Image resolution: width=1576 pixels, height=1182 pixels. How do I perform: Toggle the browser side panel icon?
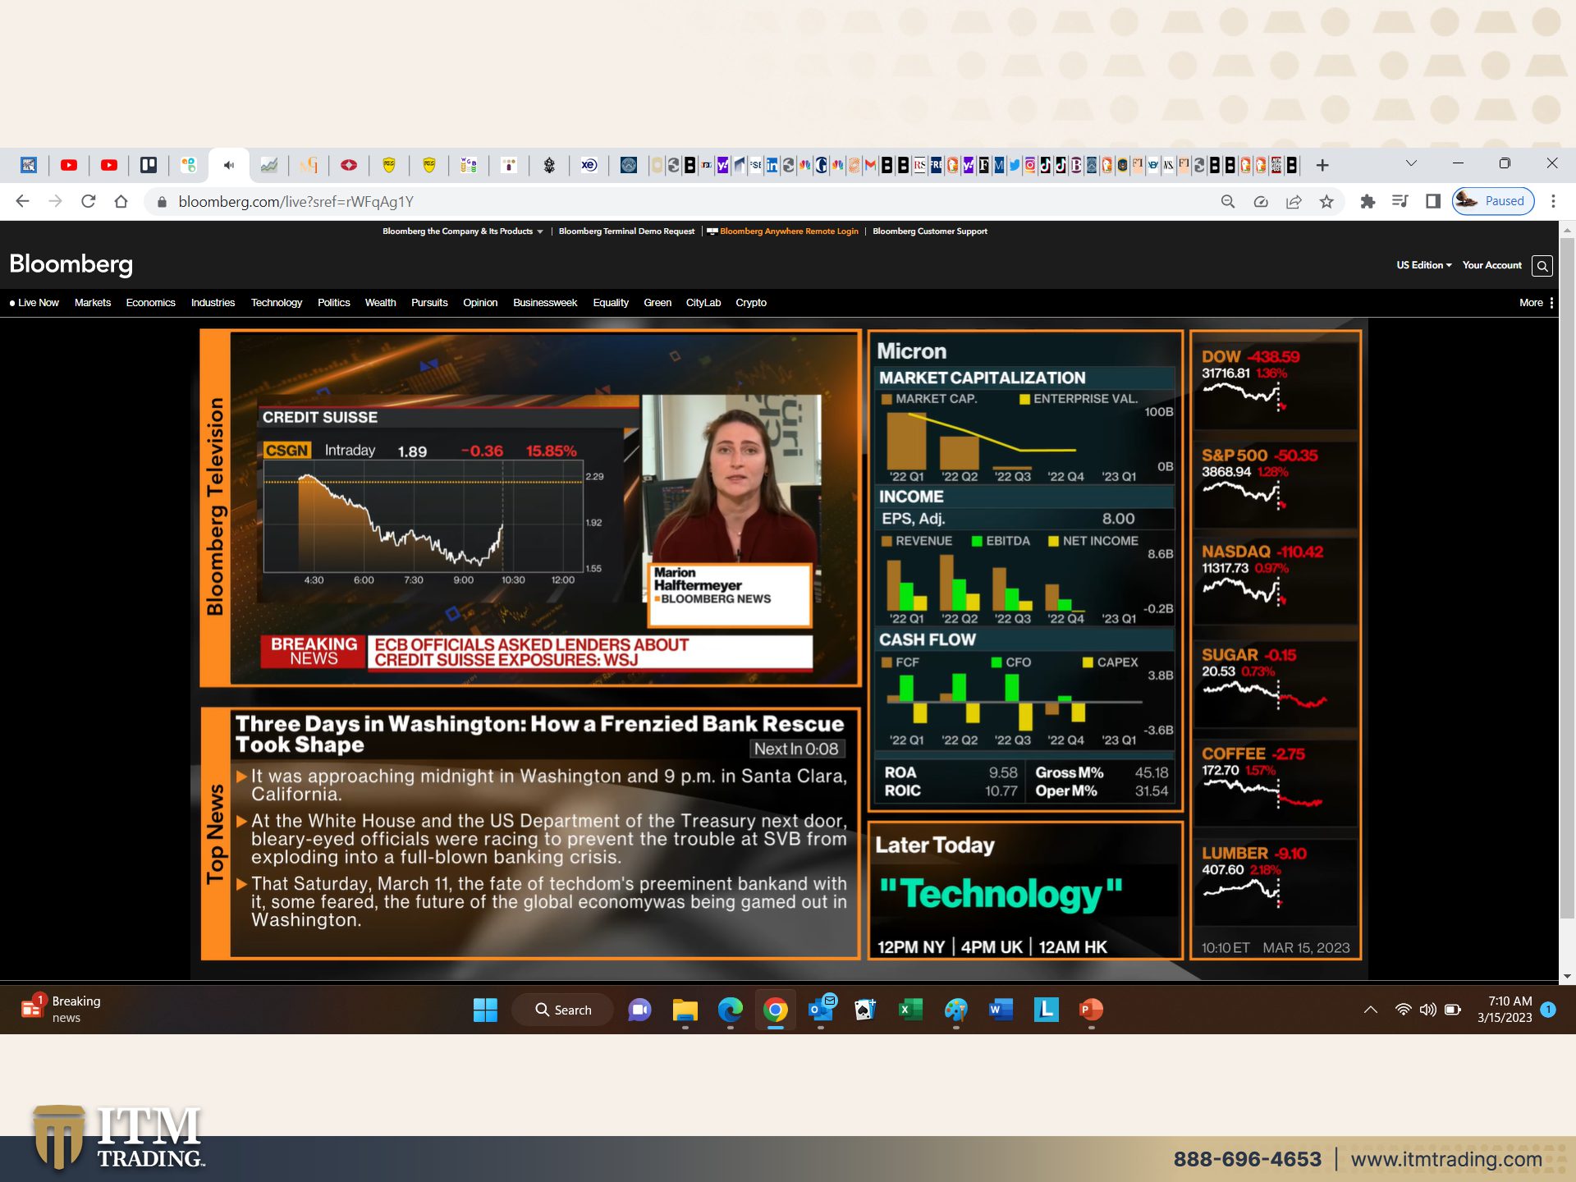pyautogui.click(x=1433, y=201)
